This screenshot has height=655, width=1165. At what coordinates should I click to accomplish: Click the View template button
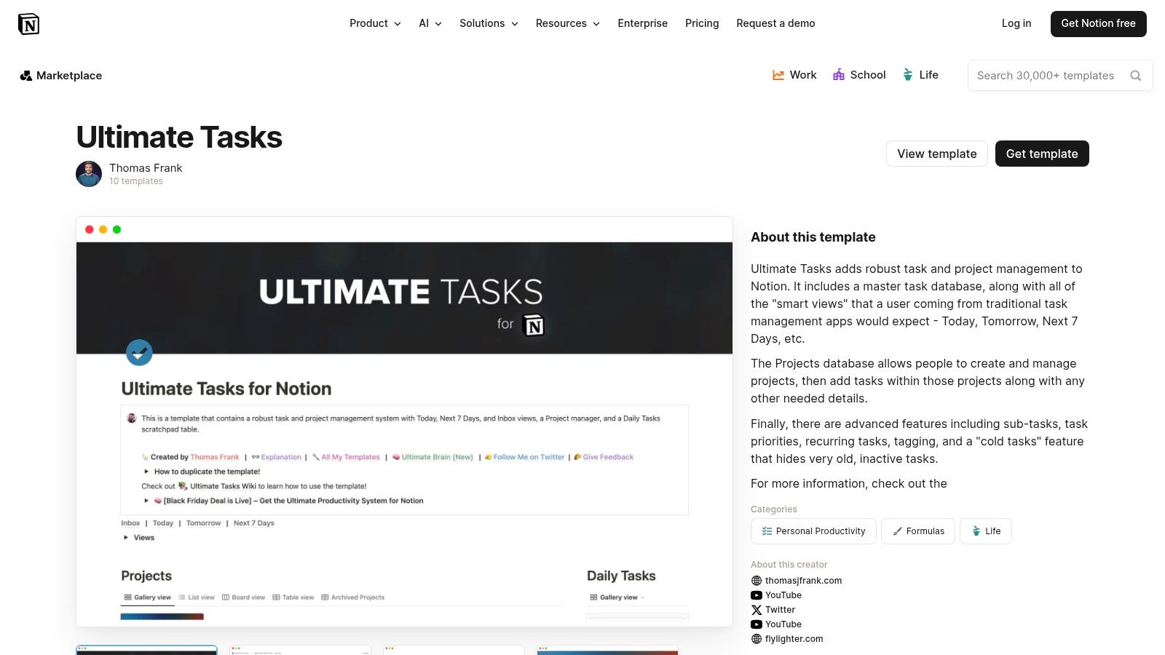(936, 154)
